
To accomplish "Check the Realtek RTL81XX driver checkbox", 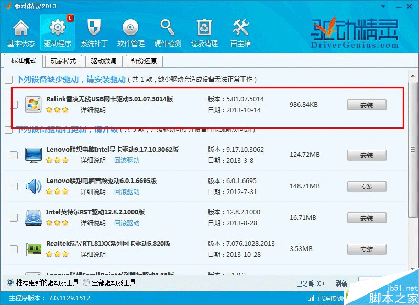I will 14,249.
